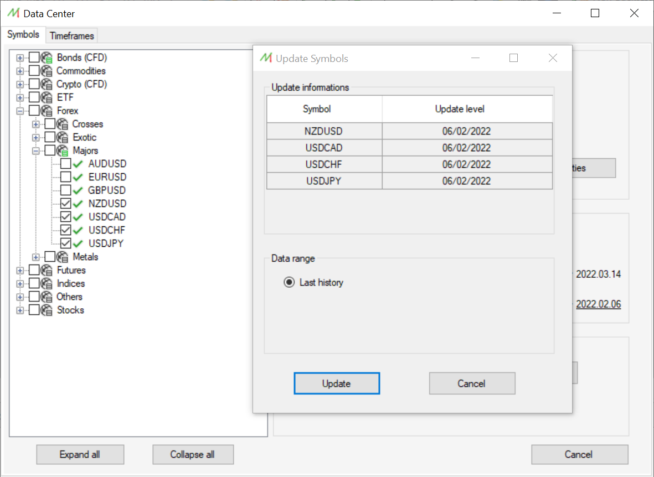Collapse the Forex tree node
The height and width of the screenshot is (477, 654).
coord(20,111)
